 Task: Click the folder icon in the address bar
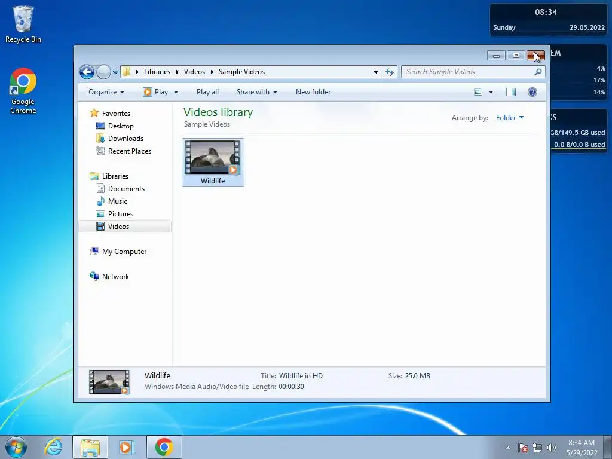tap(127, 72)
